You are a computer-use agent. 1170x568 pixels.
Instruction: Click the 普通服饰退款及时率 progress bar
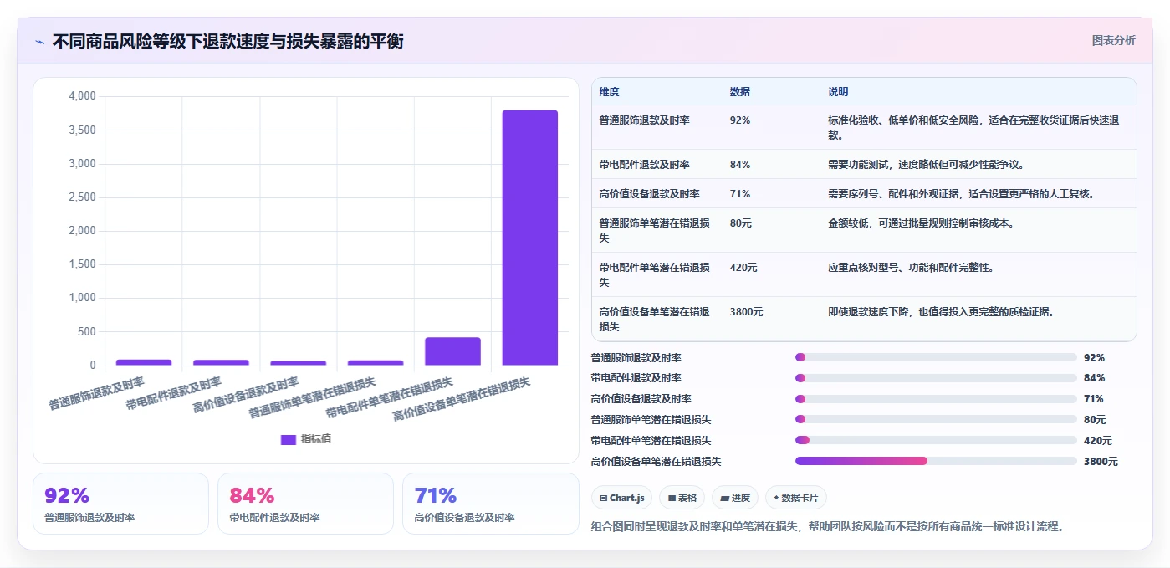(x=936, y=357)
